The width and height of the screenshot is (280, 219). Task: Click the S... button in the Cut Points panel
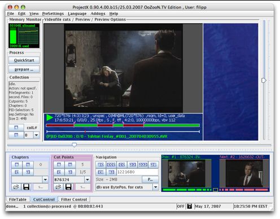pos(83,187)
